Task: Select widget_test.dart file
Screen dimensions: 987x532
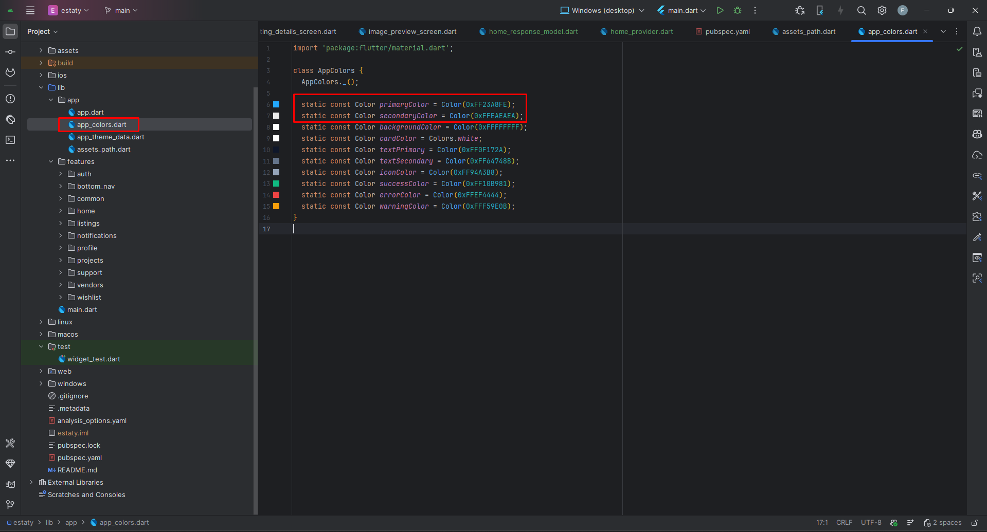Action: tap(94, 359)
